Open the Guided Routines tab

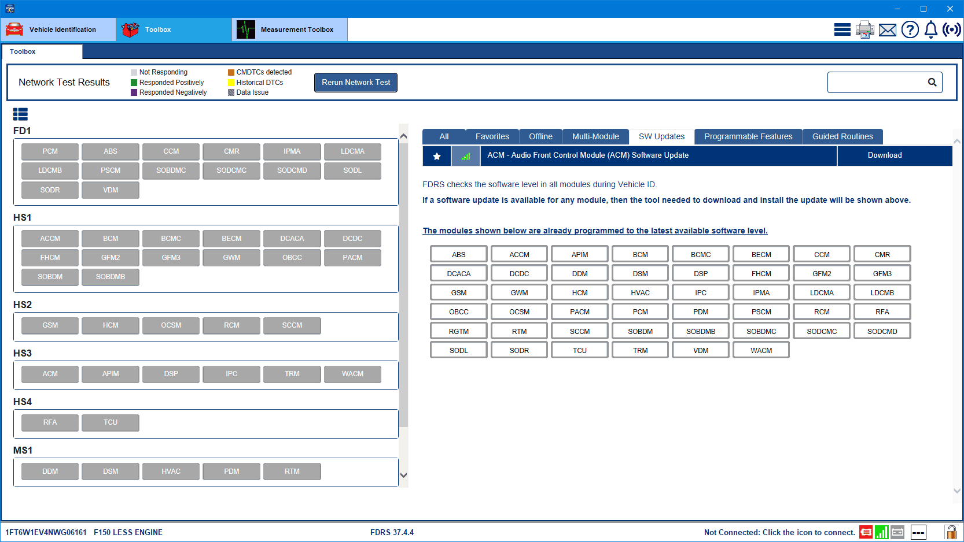click(x=842, y=136)
